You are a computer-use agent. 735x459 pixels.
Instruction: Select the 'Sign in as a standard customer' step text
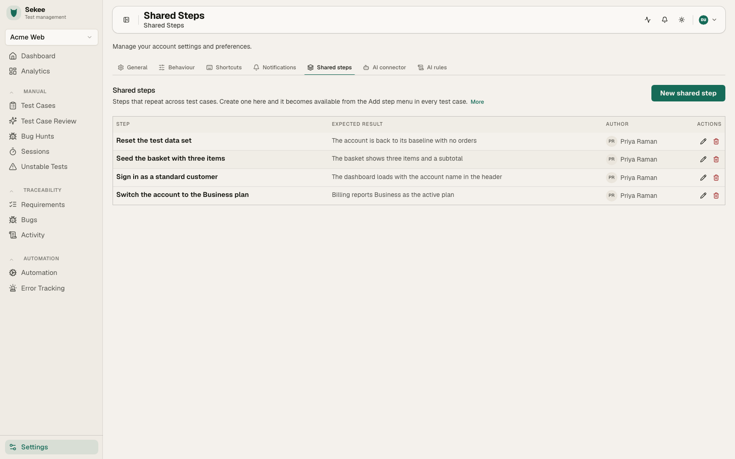(x=167, y=177)
